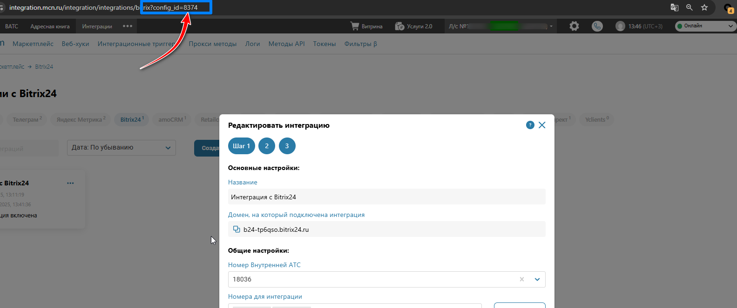
Task: Click the Услуги 2.0 link text
Action: click(419, 26)
